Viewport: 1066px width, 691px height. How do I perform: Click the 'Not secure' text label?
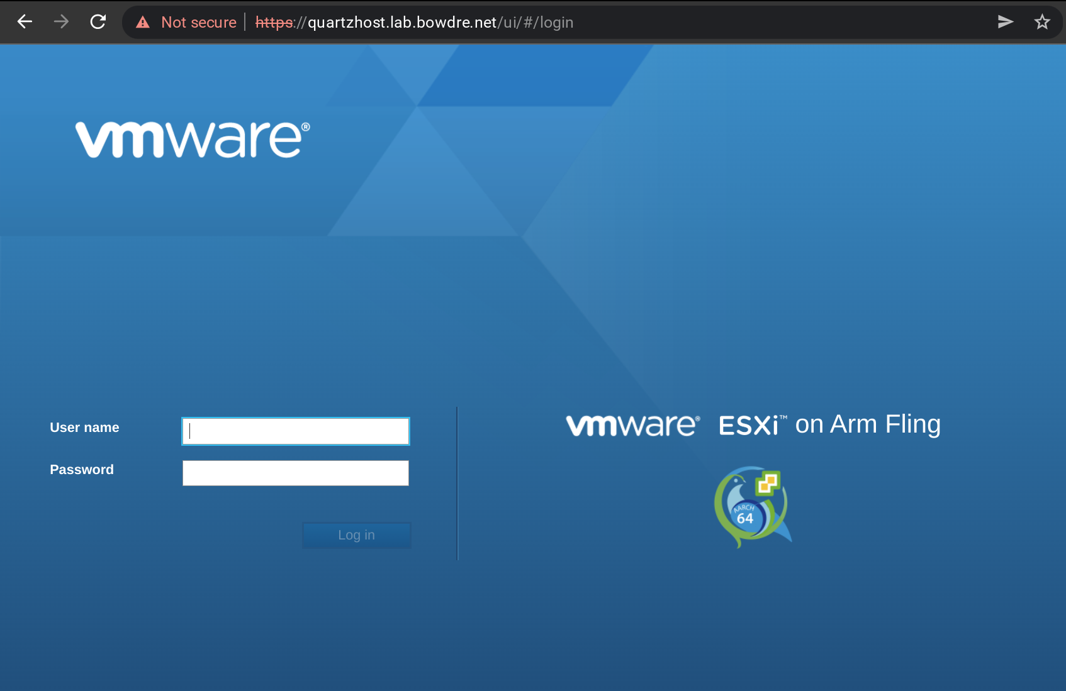click(x=199, y=23)
